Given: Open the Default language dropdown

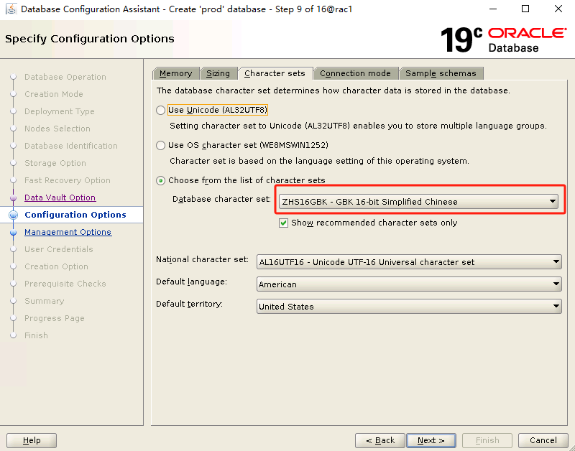Looking at the screenshot, I should [x=409, y=284].
